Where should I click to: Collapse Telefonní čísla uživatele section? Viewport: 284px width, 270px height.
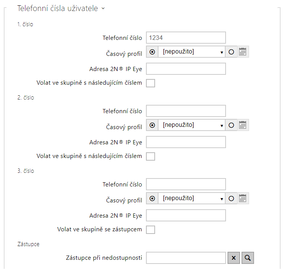coord(103,8)
